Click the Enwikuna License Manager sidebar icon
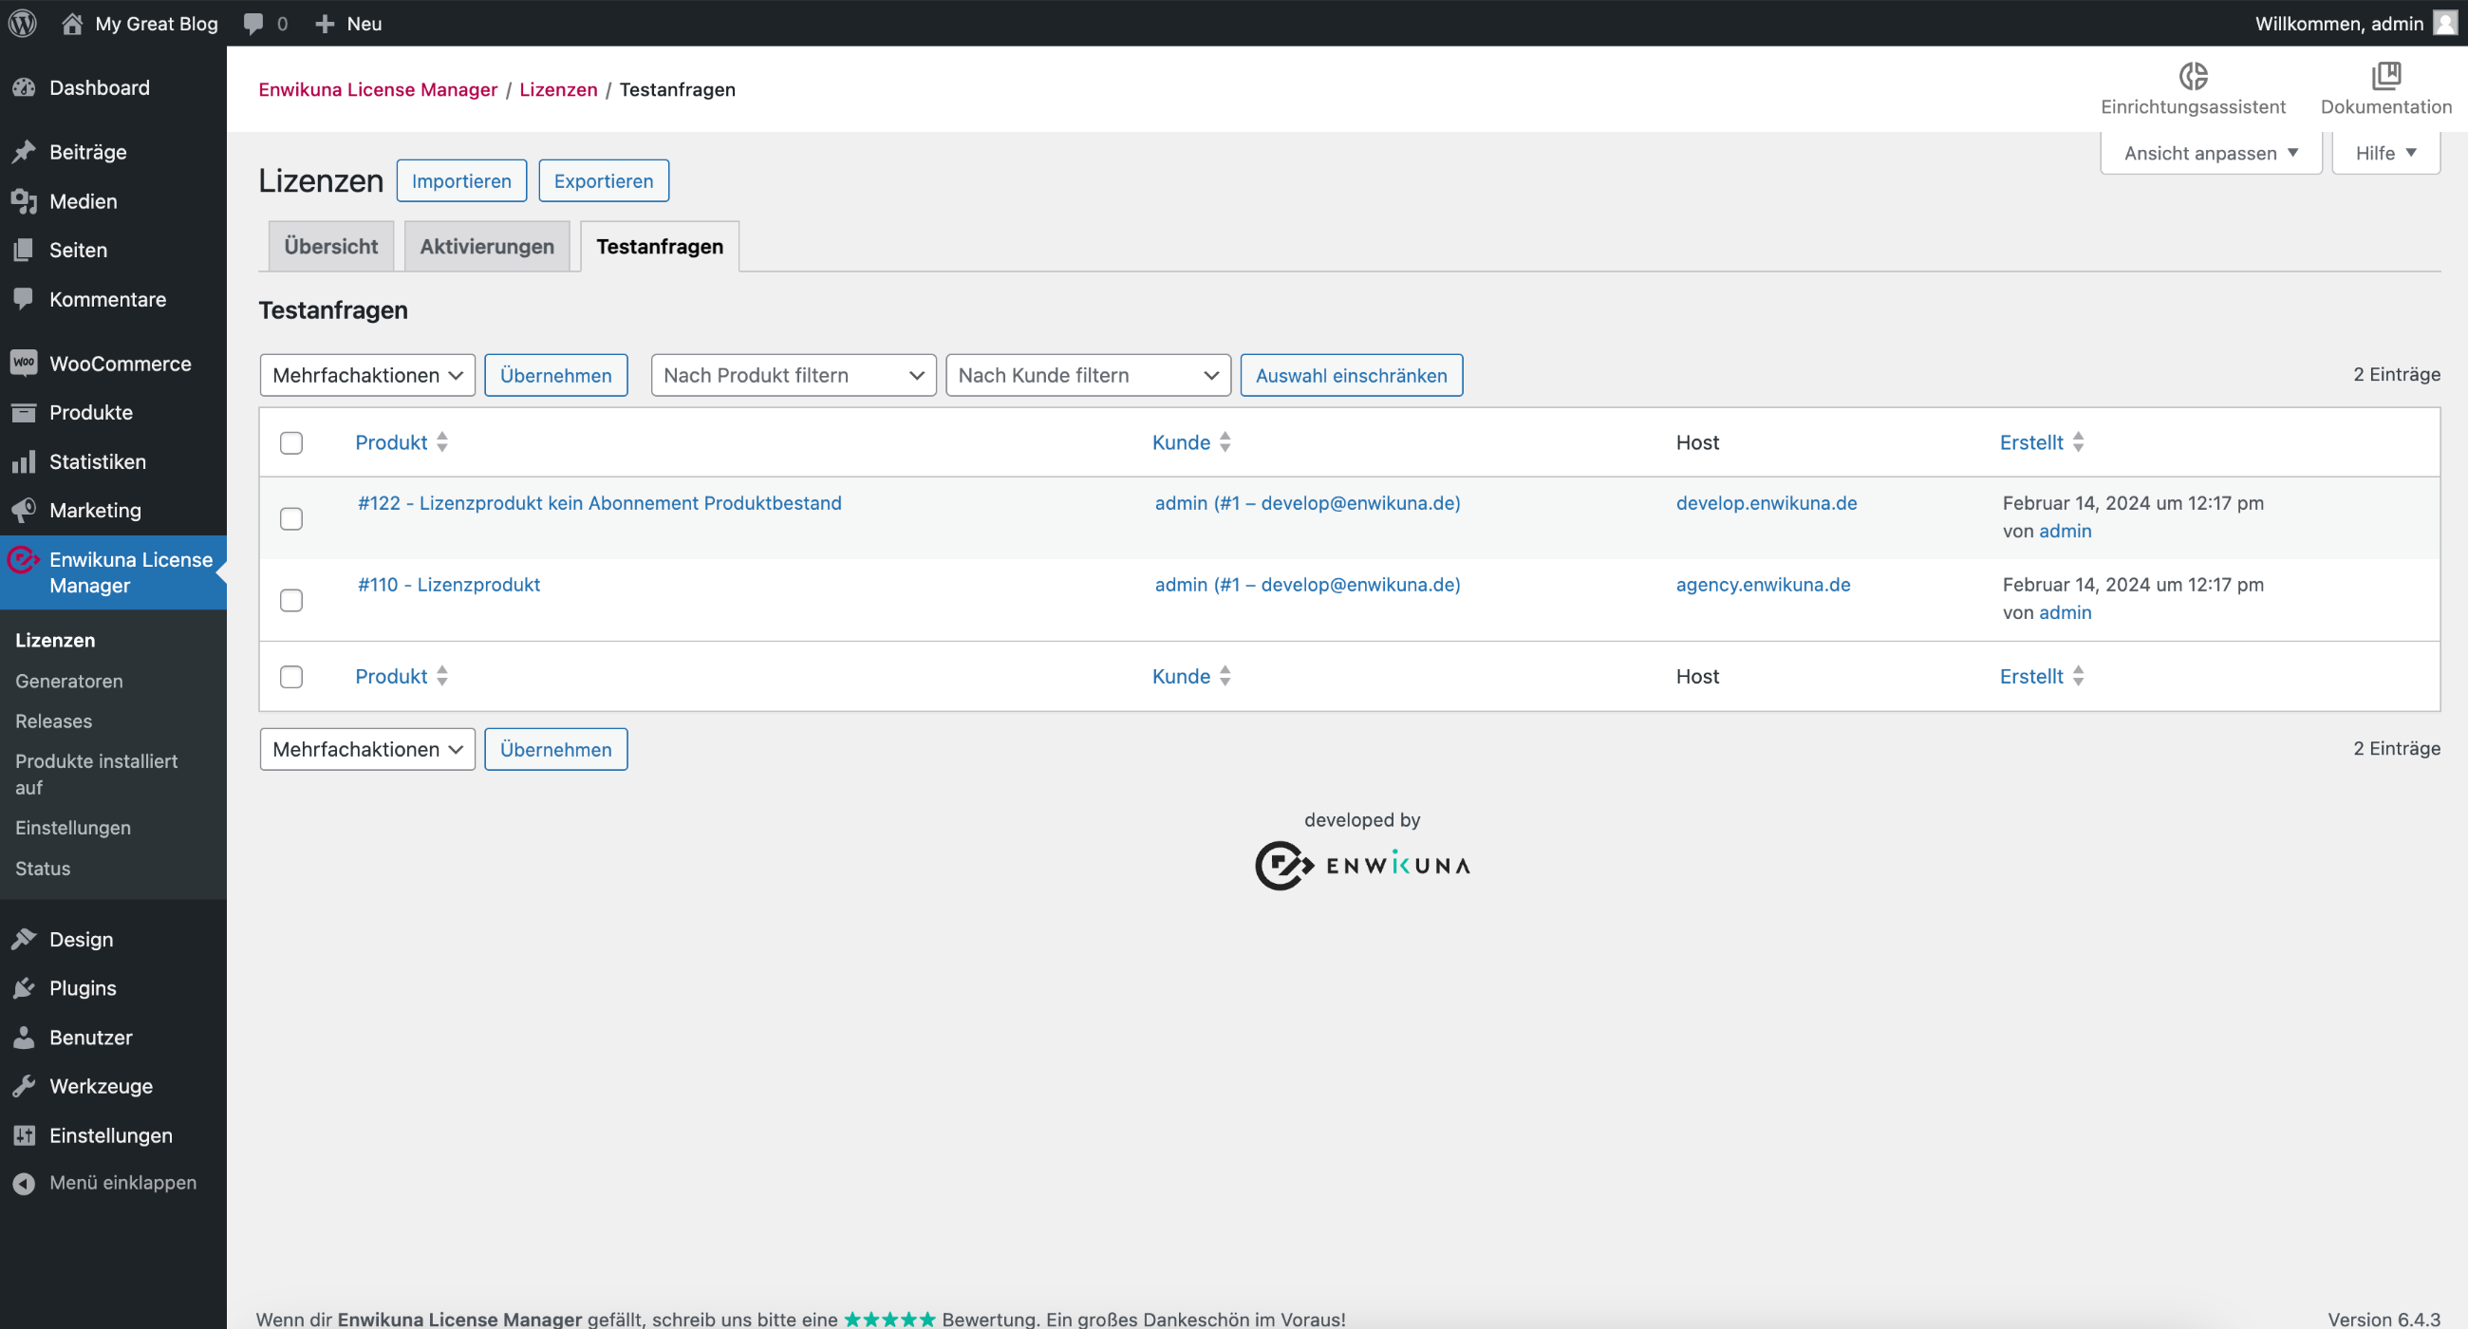This screenshot has height=1329, width=2468. [x=23, y=558]
